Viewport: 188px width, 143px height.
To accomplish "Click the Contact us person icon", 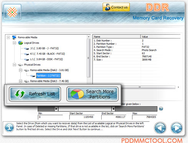I will pyautogui.click(x=107, y=7).
